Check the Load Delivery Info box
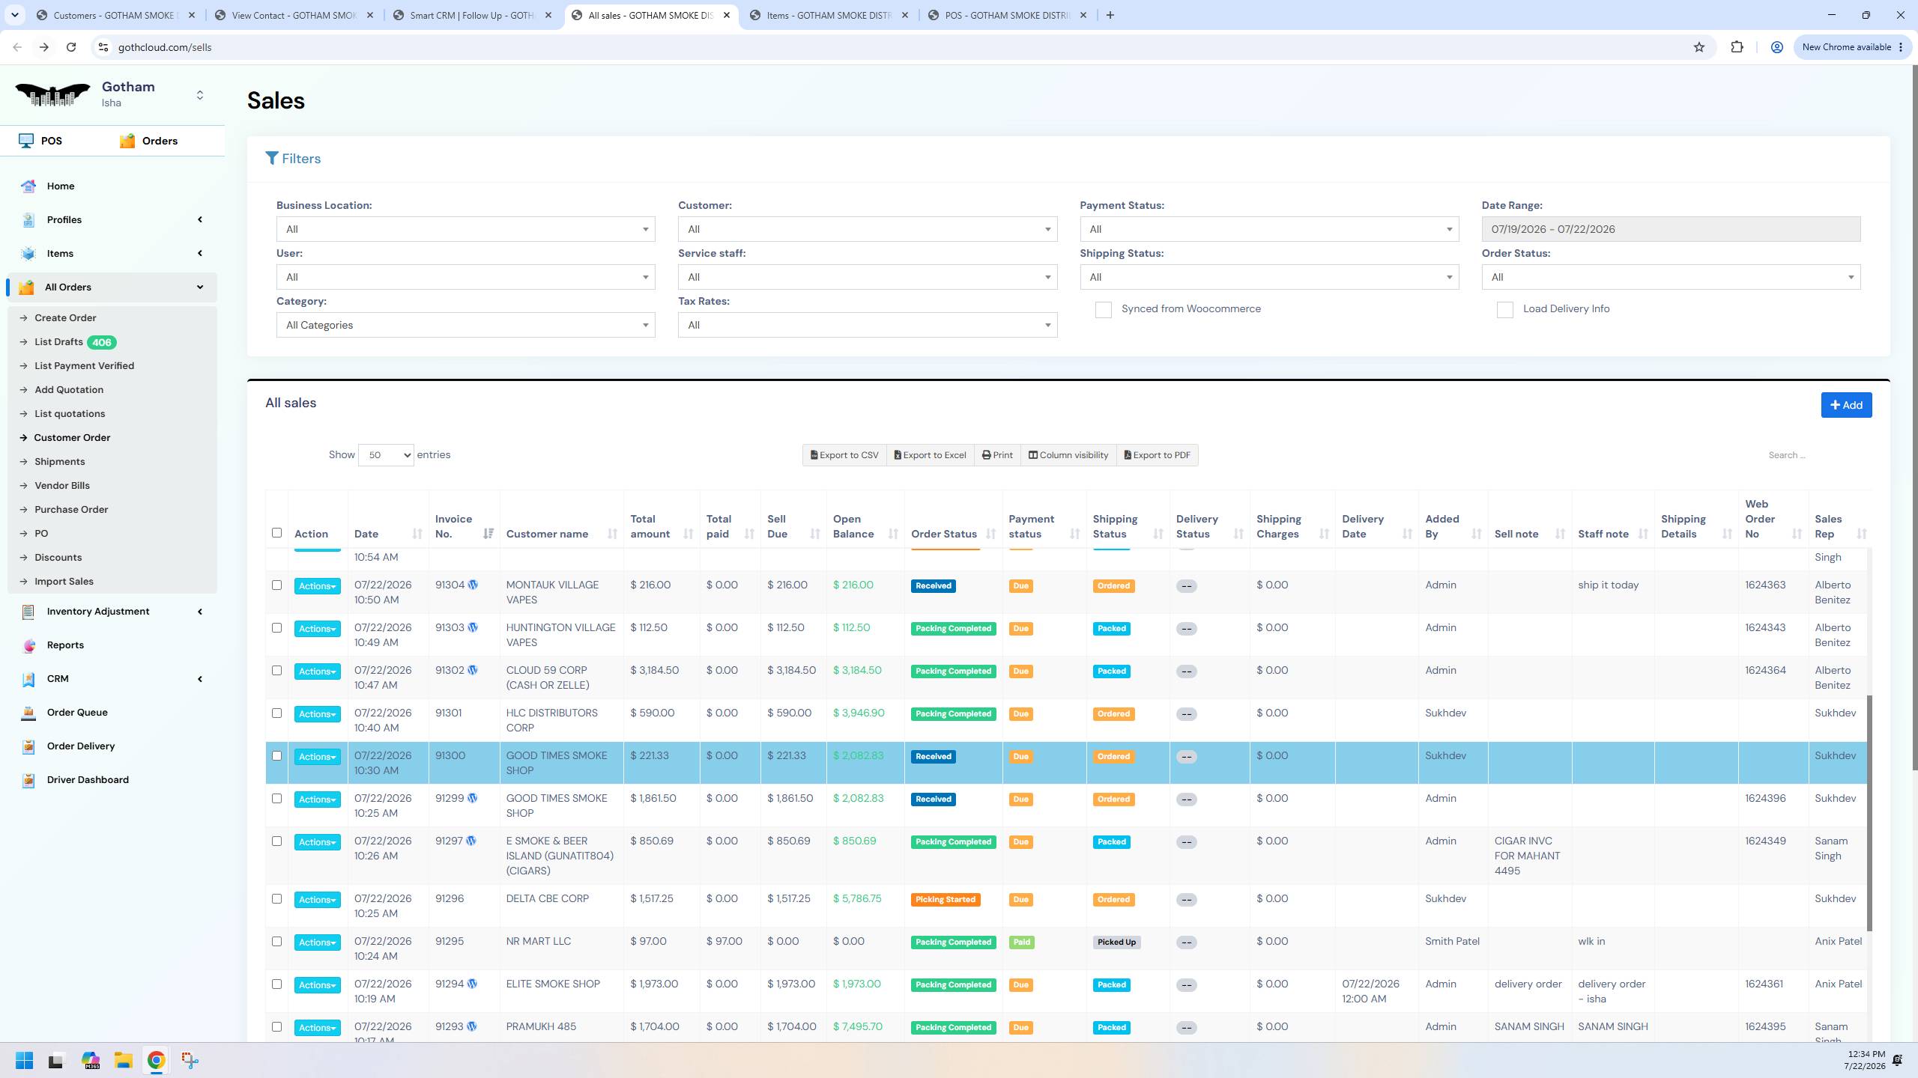Viewport: 1918px width, 1078px height. (x=1504, y=310)
